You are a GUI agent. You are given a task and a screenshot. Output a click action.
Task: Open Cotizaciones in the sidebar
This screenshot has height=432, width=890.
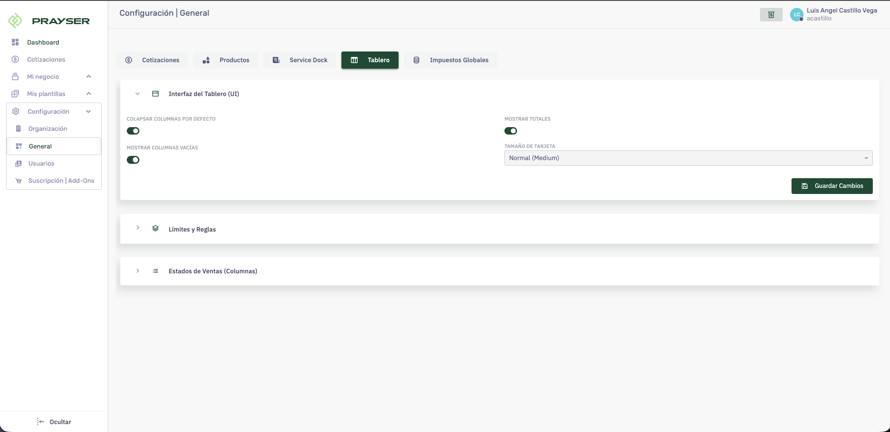point(46,59)
